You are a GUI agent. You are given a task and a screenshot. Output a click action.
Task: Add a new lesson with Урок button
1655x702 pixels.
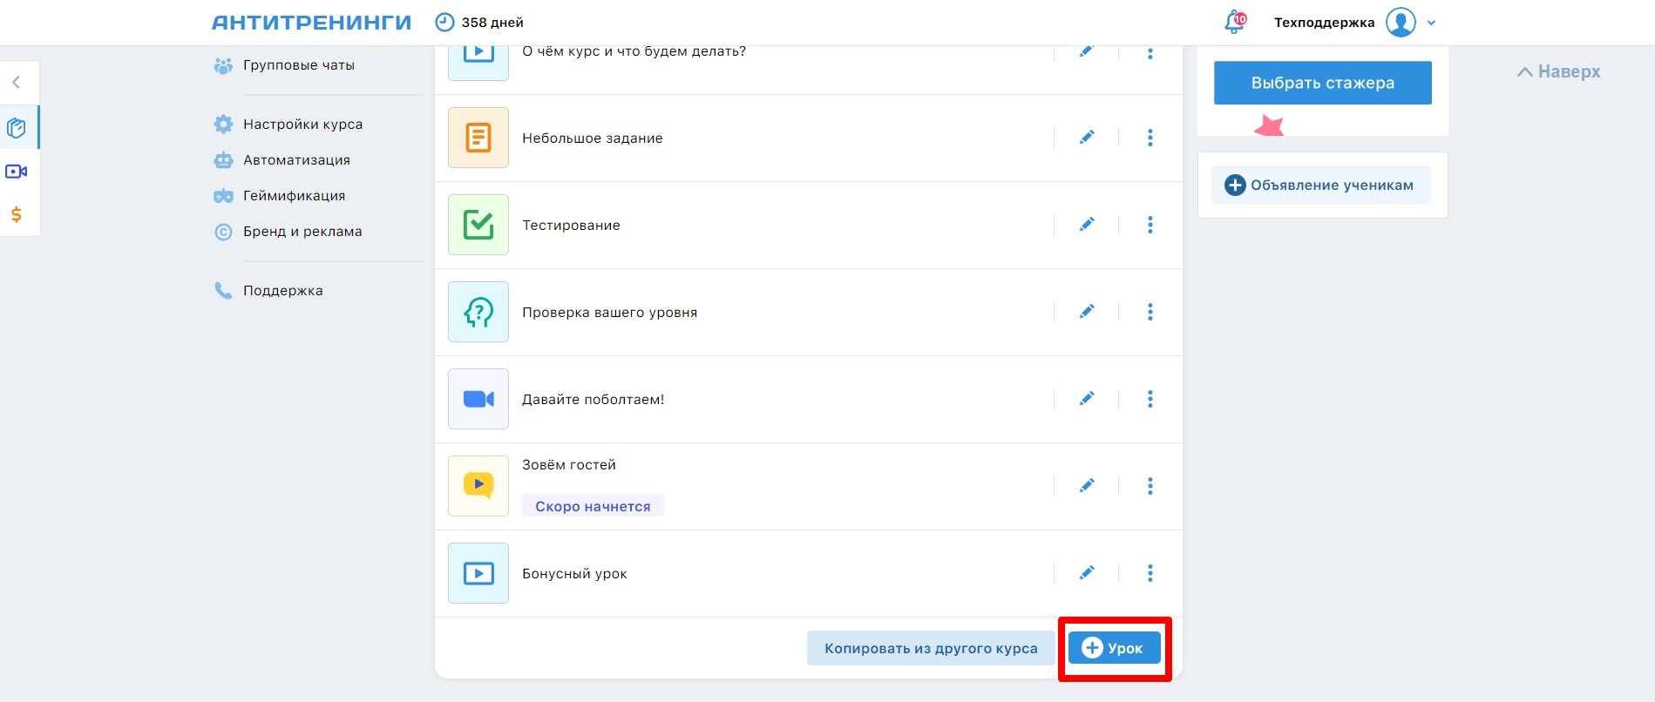point(1114,649)
